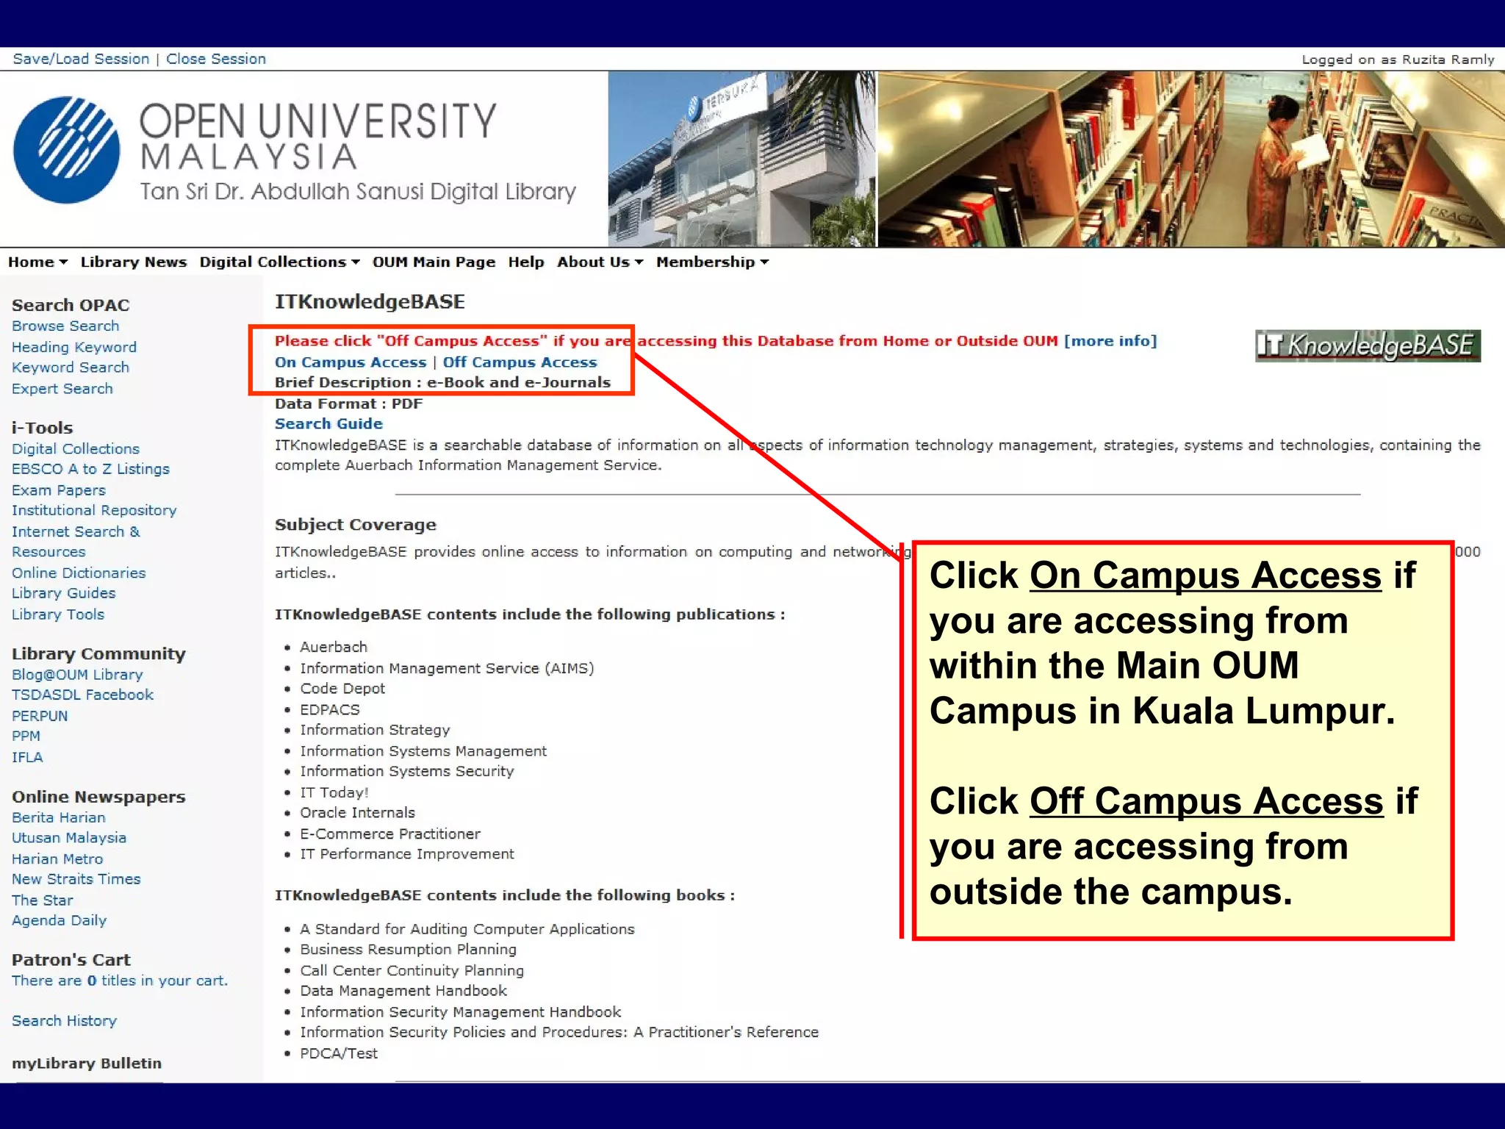Click 'Information Systems Security' list item
This screenshot has width=1505, height=1129.
(x=407, y=771)
